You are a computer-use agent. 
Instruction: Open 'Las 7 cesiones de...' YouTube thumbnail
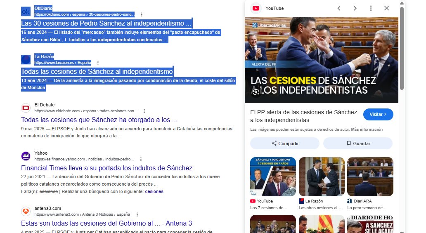coord(273,177)
